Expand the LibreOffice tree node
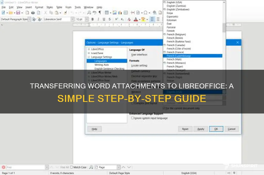This screenshot has width=264, height=175. 89,49
